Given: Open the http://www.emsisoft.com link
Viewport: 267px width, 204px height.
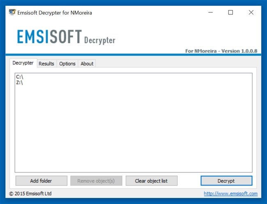Looking at the screenshot, I should coord(230,194).
